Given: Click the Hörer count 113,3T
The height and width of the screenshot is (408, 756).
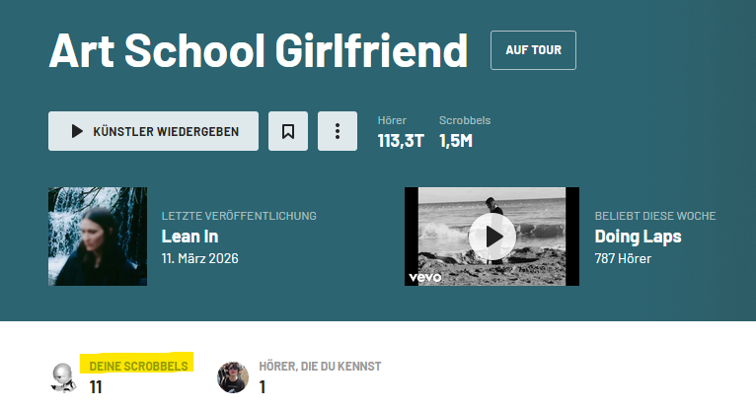Looking at the screenshot, I should 401,141.
